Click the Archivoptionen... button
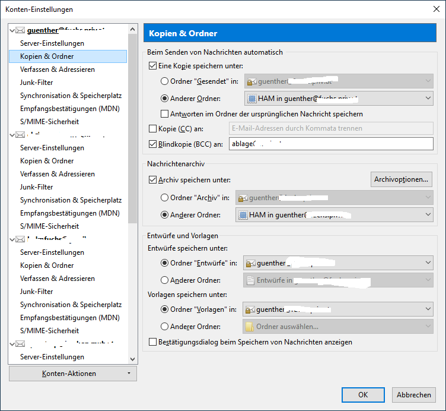 coord(402,179)
